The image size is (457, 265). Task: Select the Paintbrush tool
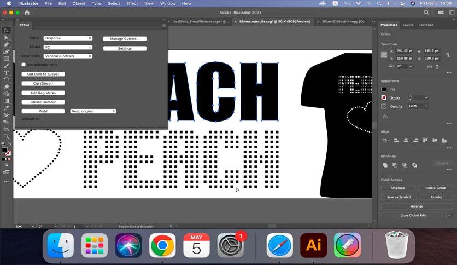click(6, 66)
